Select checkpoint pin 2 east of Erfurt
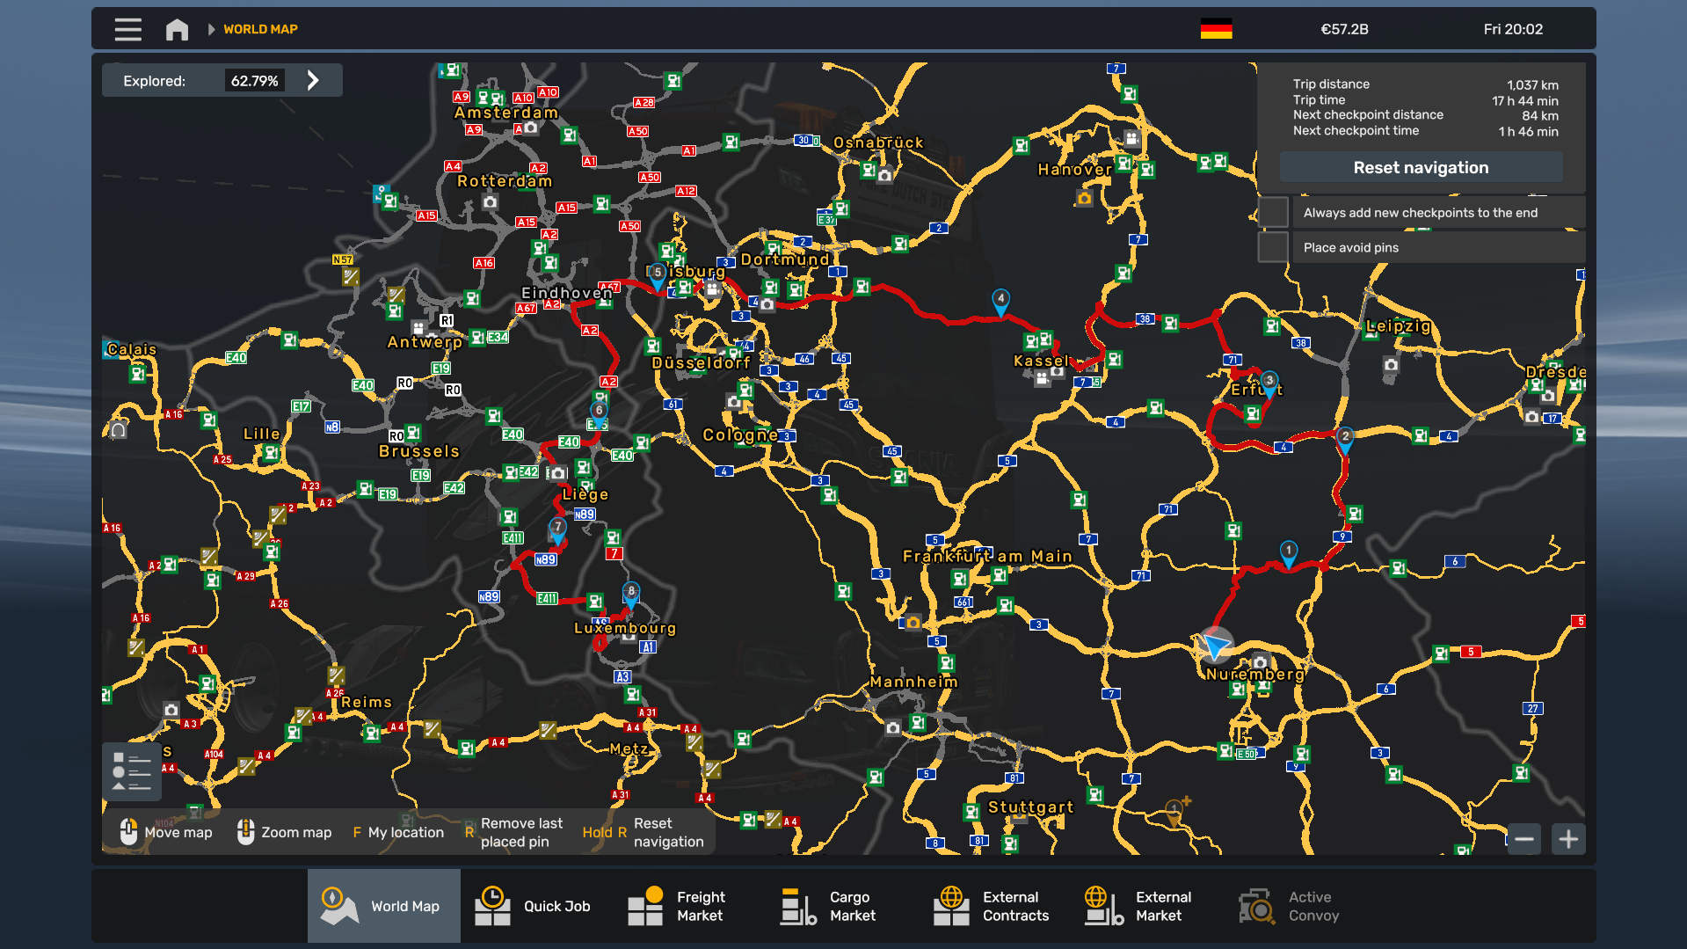The image size is (1687, 949). click(x=1345, y=438)
